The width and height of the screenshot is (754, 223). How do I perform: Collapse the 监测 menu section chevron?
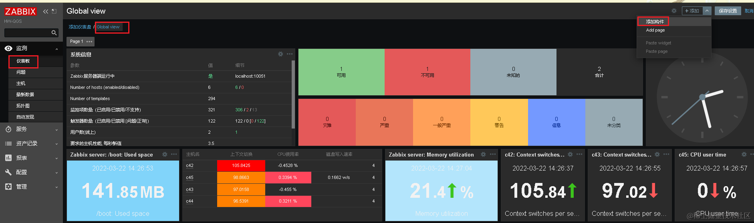pyautogui.click(x=56, y=49)
